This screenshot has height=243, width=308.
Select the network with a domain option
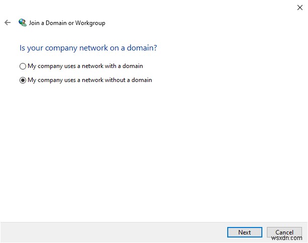23,66
